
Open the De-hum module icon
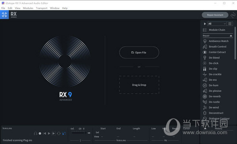pyautogui.click(x=205, y=86)
